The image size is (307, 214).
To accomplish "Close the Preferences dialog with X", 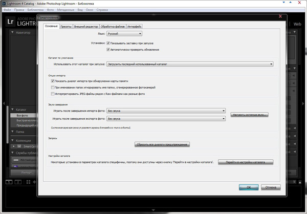I will pyautogui.click(x=280, y=17).
